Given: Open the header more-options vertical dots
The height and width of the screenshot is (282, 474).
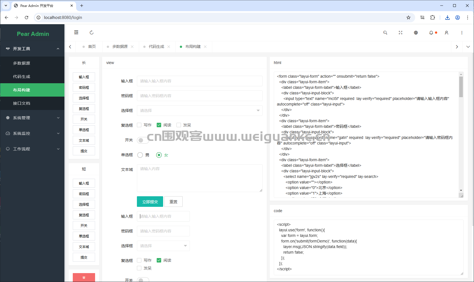Looking at the screenshot, I should 462,33.
